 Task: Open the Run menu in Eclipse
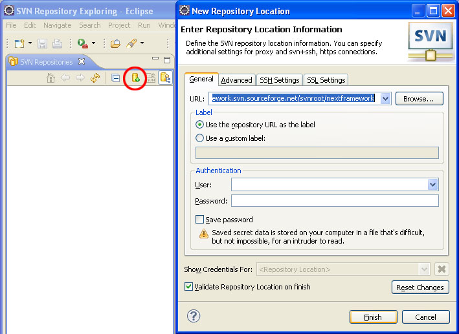144,25
